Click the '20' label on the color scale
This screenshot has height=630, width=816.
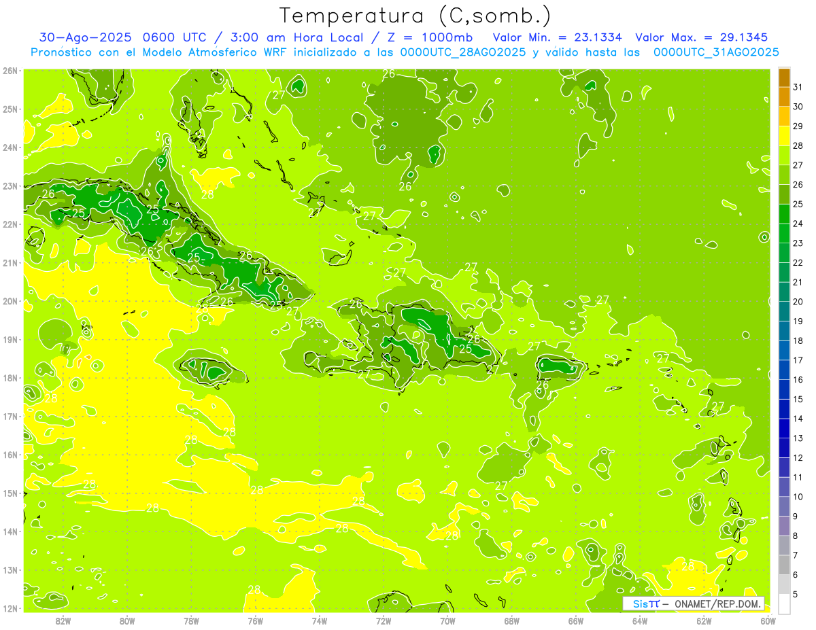tap(798, 301)
